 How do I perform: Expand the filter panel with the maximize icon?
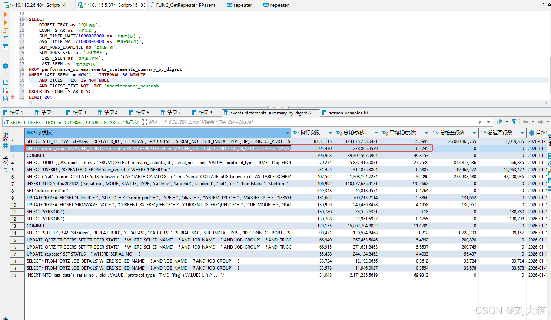(145, 122)
